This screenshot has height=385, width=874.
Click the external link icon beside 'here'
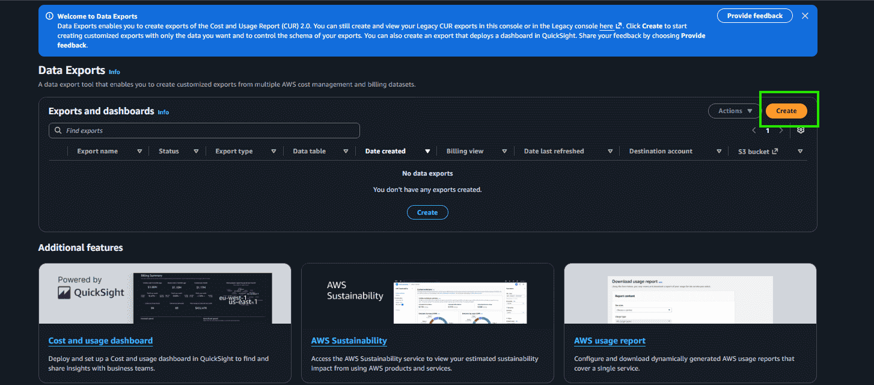[x=619, y=26]
